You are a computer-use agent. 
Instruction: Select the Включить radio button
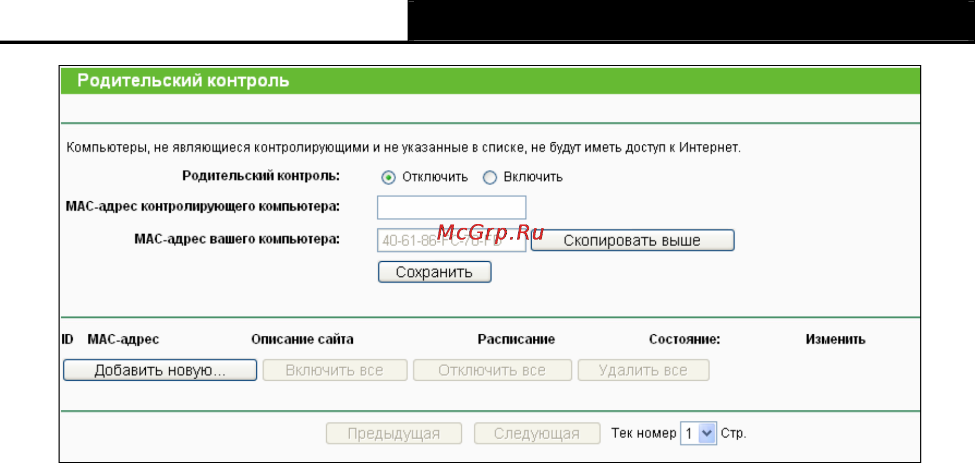click(489, 177)
